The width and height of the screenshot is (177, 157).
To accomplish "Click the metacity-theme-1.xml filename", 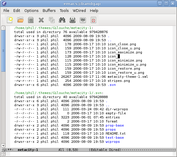I will point(128,77).
